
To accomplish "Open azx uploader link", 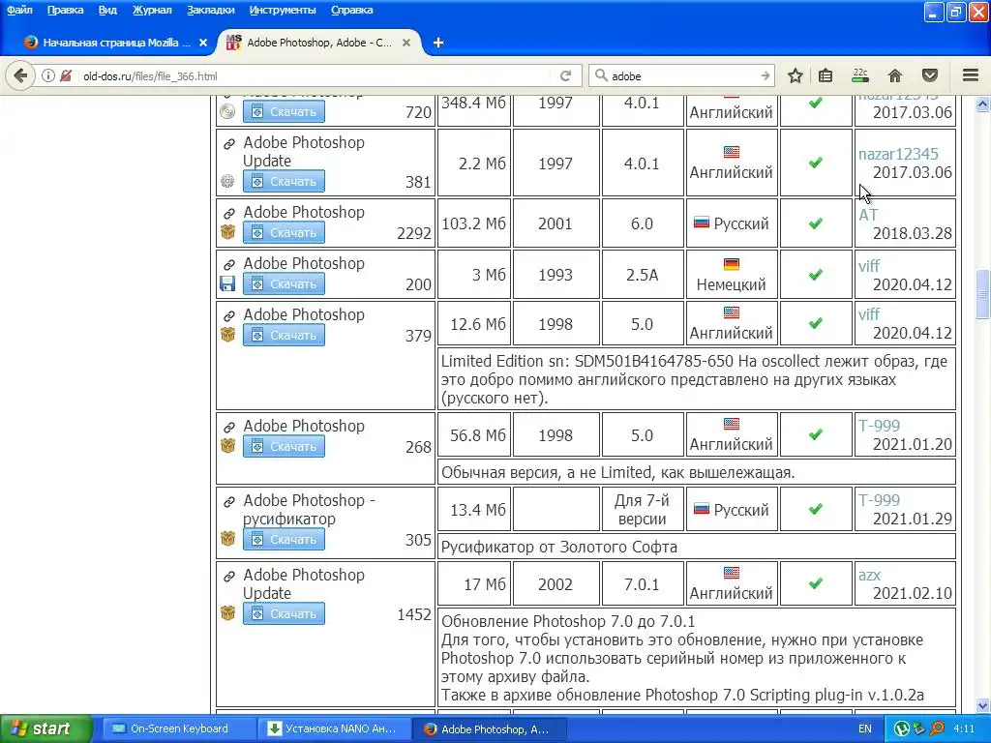I will (x=869, y=575).
